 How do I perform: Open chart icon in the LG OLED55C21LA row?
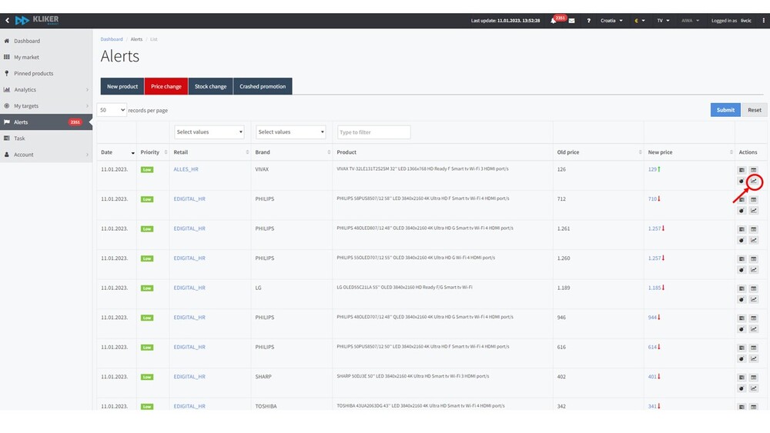(754, 300)
